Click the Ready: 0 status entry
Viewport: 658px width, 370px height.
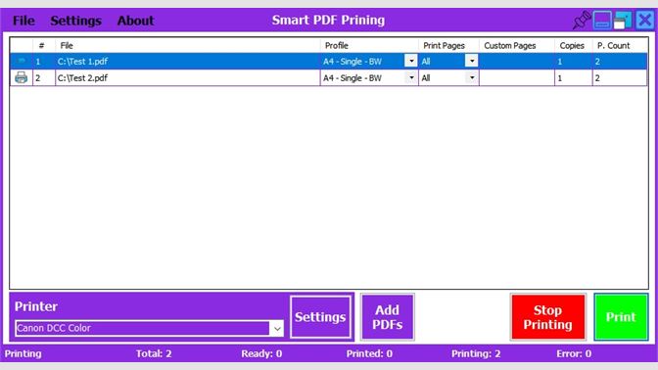[261, 353]
